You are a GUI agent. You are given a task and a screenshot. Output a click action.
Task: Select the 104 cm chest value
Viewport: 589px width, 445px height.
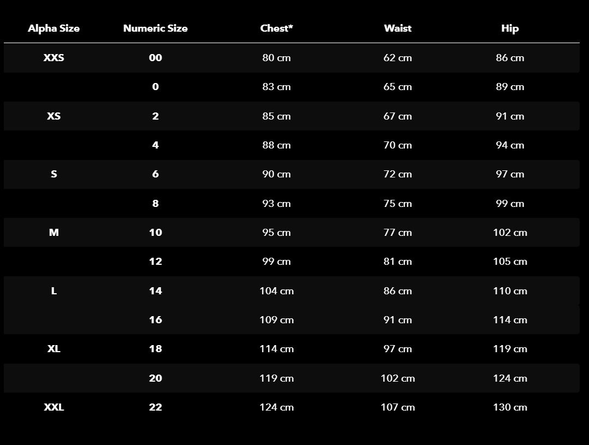[x=276, y=290]
